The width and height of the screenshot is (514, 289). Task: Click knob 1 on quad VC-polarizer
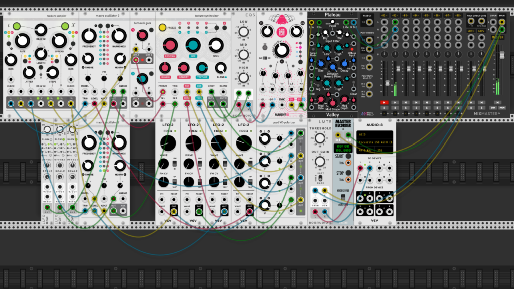tap(265, 139)
